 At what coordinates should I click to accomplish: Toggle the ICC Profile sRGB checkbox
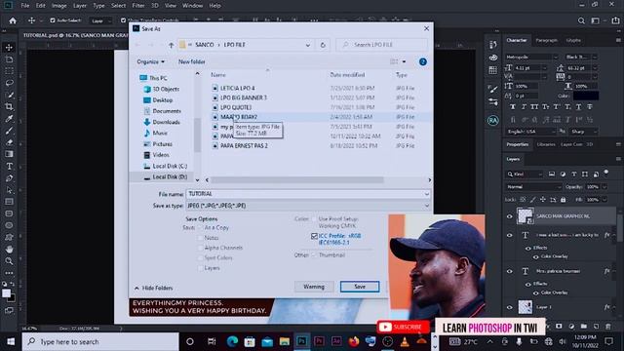click(x=314, y=236)
